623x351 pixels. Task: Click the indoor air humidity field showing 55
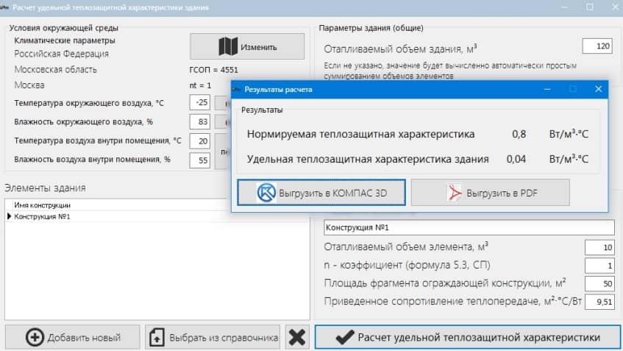[199, 159]
